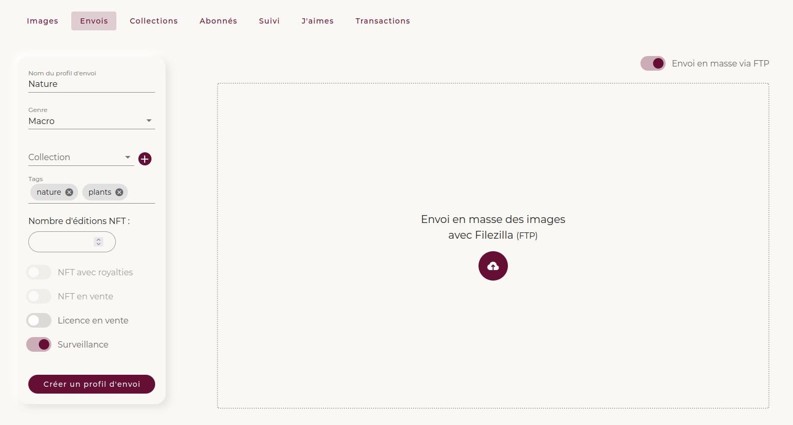Switch to the Images tab

click(x=42, y=21)
